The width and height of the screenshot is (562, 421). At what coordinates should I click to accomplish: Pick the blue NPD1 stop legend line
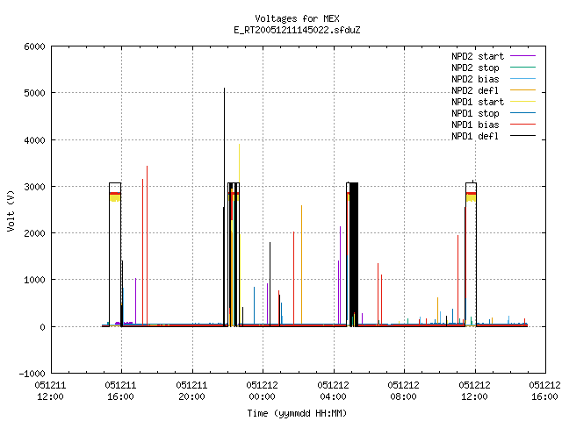coord(522,113)
